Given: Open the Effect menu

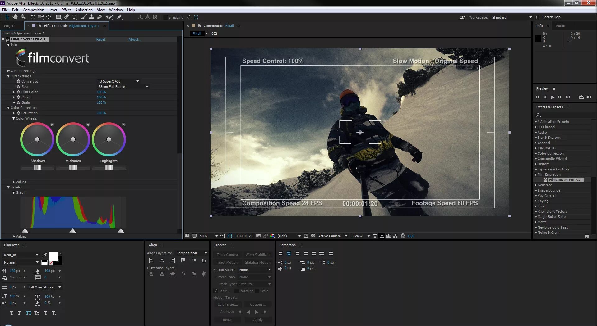Looking at the screenshot, I should tap(66, 10).
